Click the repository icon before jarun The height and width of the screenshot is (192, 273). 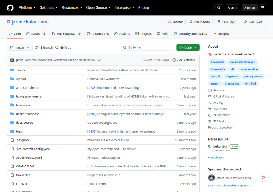coord(9,22)
